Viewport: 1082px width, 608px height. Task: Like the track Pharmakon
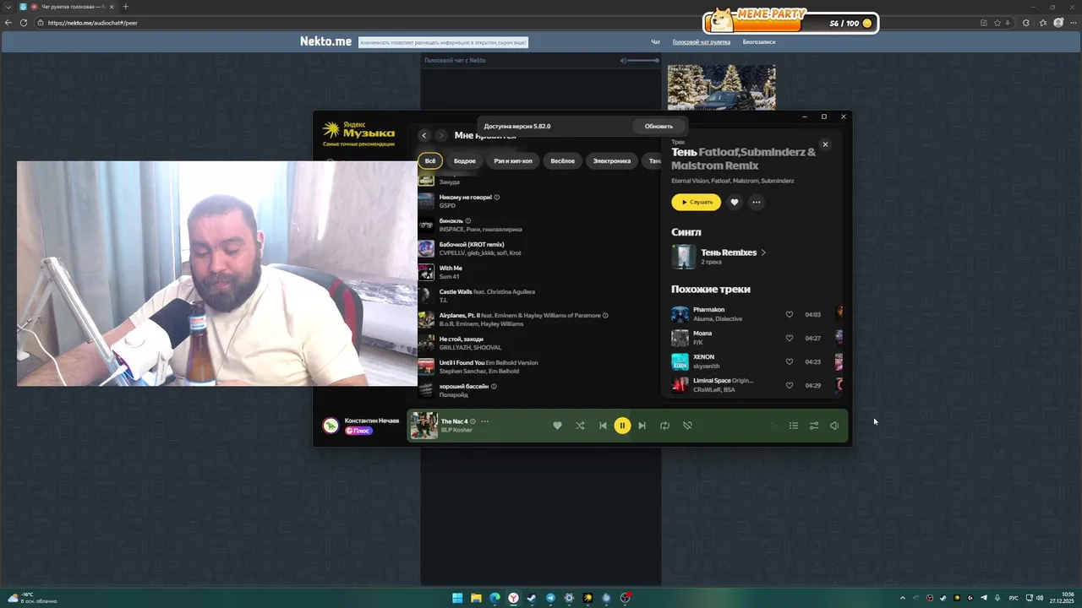coord(790,314)
